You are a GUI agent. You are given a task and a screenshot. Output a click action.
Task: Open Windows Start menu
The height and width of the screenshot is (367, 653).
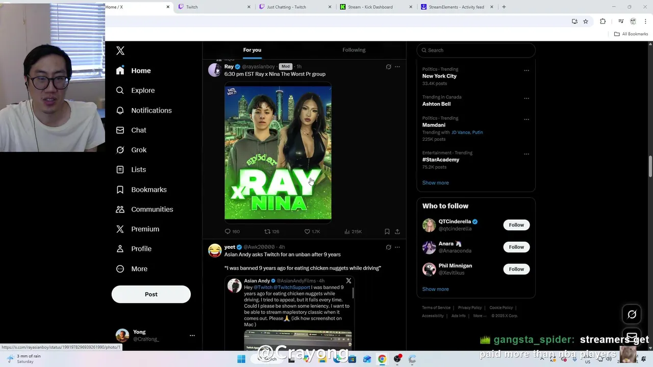click(x=241, y=359)
